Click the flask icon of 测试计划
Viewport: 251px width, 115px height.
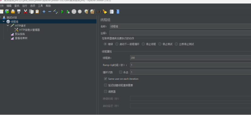coord(4,18)
